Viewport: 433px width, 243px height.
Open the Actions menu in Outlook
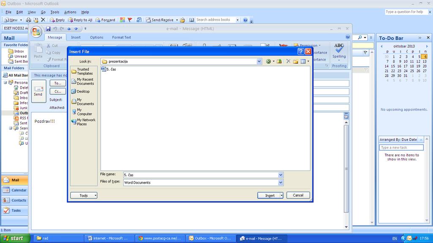(70, 12)
